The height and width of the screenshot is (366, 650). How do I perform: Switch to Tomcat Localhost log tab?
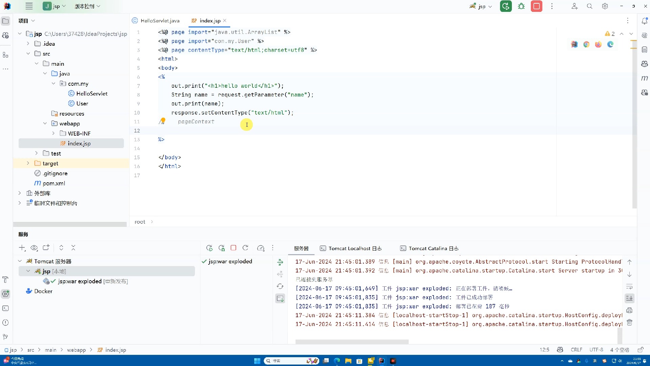click(x=351, y=248)
